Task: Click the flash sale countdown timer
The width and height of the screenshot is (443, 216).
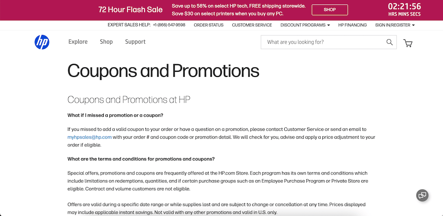Action: (404, 10)
